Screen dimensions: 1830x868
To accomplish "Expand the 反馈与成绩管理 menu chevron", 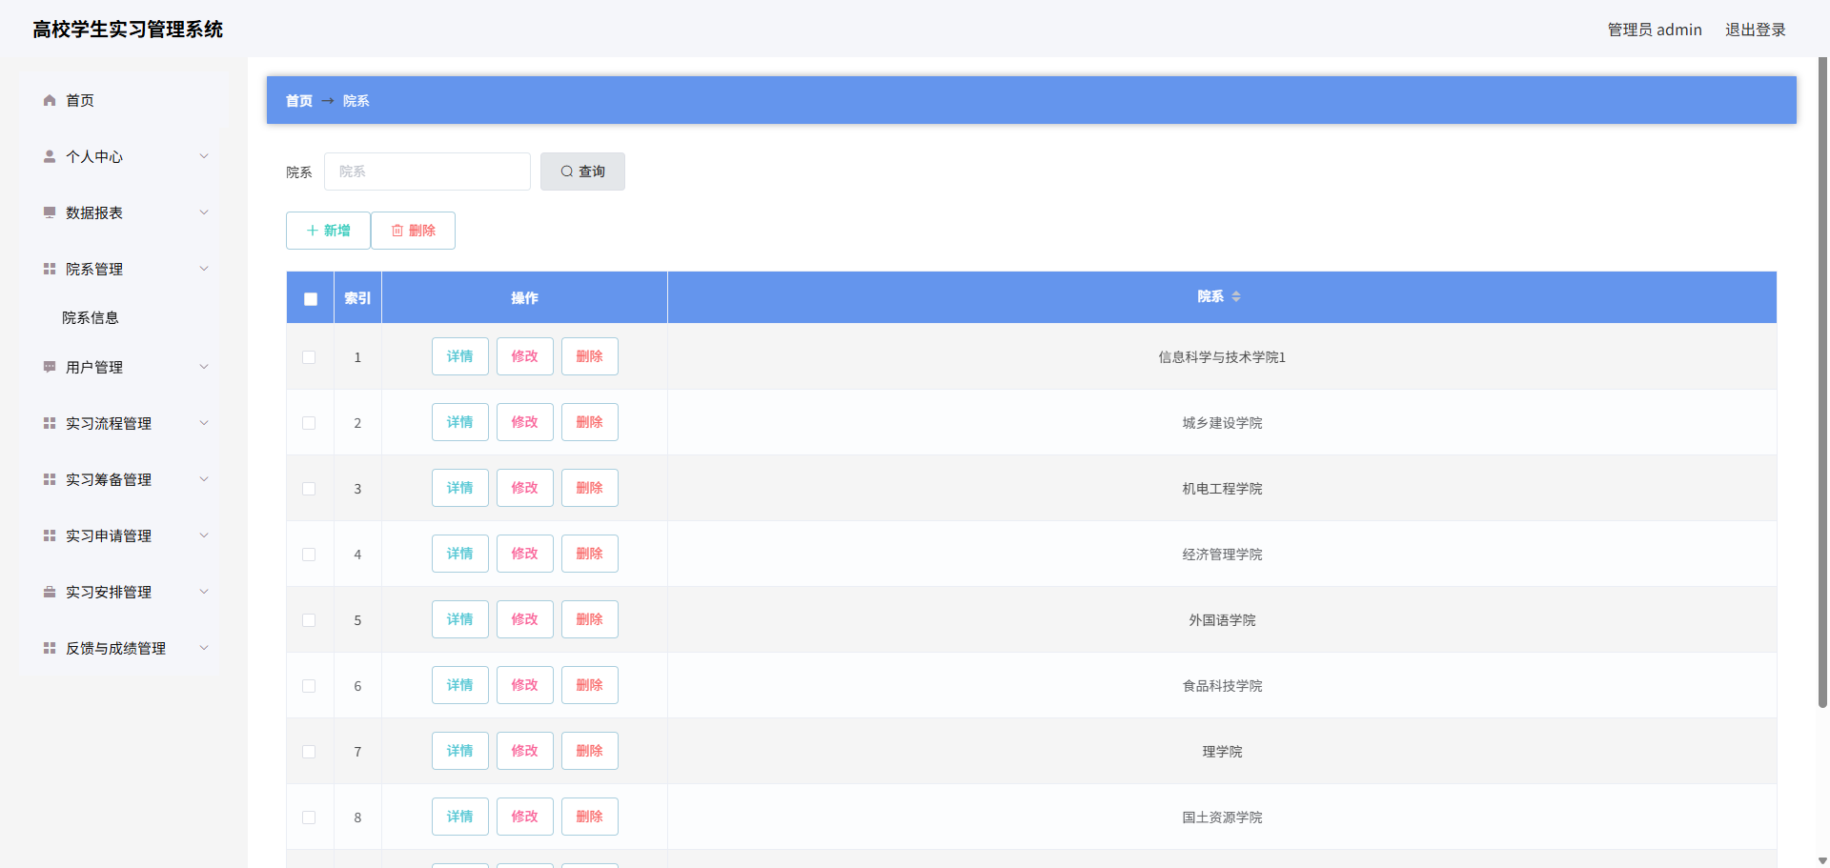I will [x=203, y=648].
